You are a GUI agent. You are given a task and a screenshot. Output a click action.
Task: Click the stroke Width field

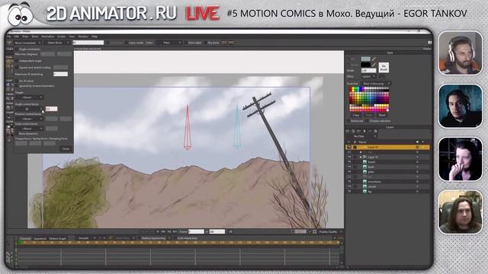click(368, 71)
